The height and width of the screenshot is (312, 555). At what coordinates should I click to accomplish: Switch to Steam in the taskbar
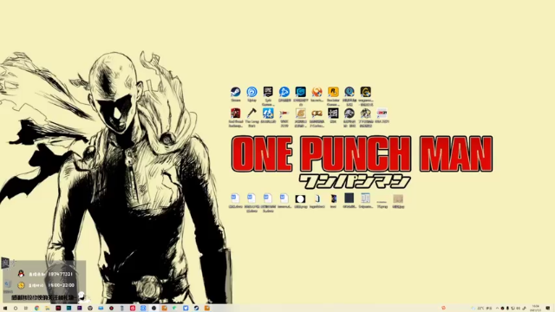pos(197,309)
